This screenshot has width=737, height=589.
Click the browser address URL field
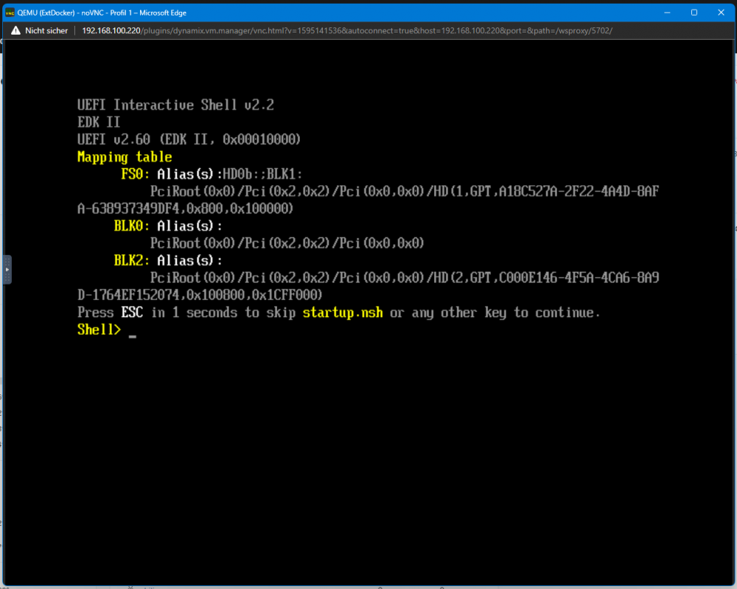pyautogui.click(x=347, y=30)
